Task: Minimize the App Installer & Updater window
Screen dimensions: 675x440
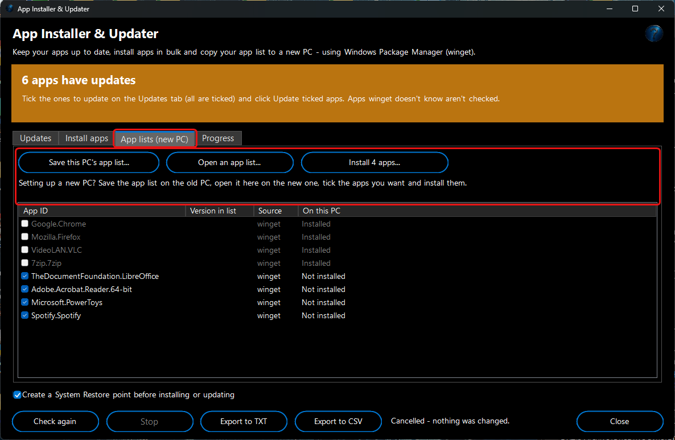Action: 609,9
